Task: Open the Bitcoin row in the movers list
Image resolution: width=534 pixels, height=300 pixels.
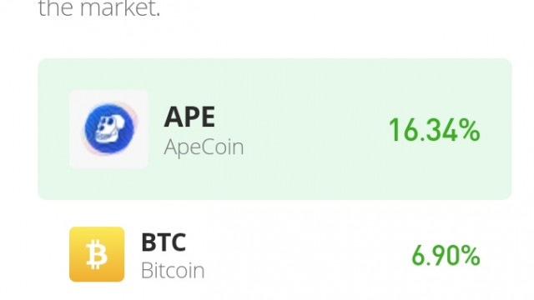Action: point(275,254)
